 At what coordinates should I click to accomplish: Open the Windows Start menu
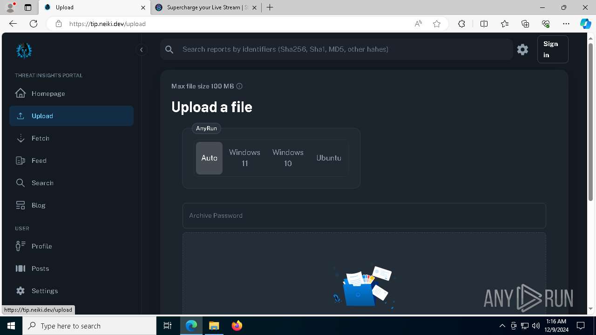coord(11,326)
